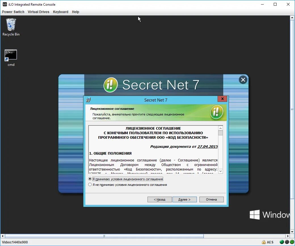Screen dimensions: 295x246
Task: Click the '1. ОБЩИЕ ПОЛОЖЕНИЯ' heading
Action: coord(110,154)
